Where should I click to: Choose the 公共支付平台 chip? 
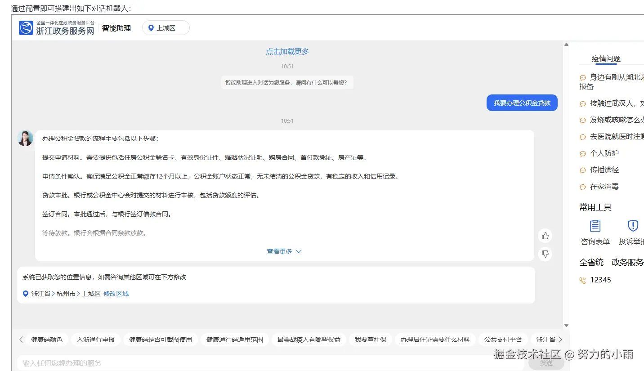pyautogui.click(x=503, y=340)
